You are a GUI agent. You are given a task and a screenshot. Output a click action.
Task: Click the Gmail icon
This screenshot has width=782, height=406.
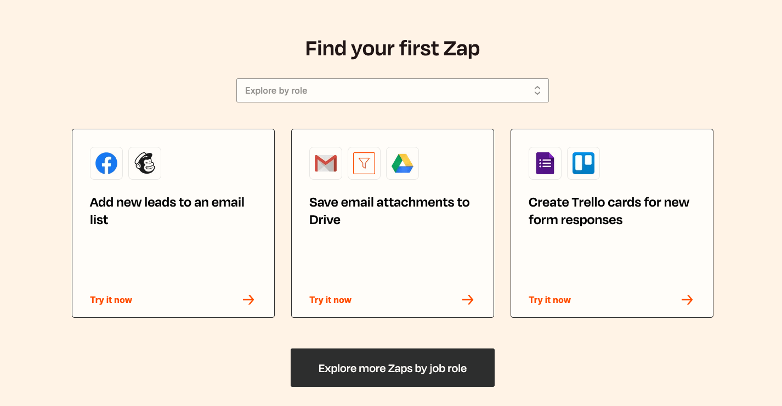[325, 163]
